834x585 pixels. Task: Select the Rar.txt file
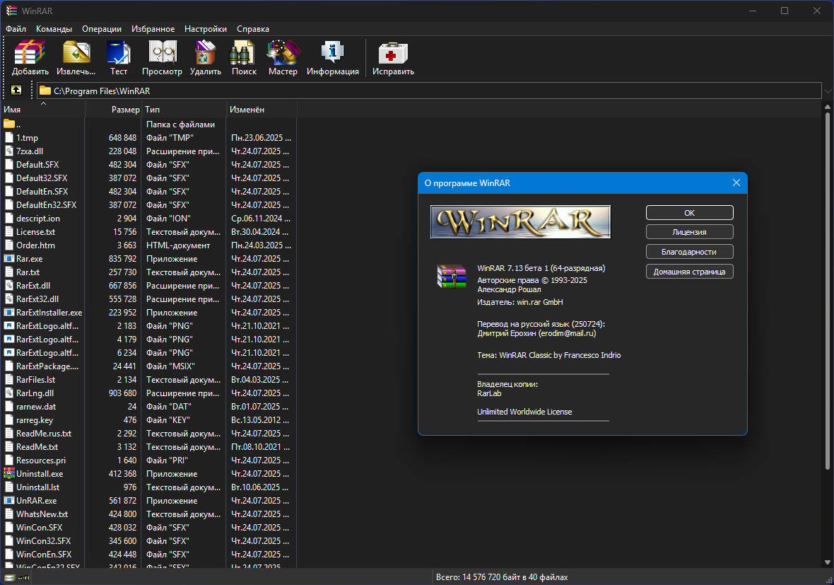pyautogui.click(x=28, y=272)
